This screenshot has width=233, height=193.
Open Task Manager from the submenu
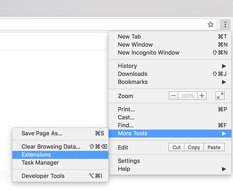coord(60,163)
